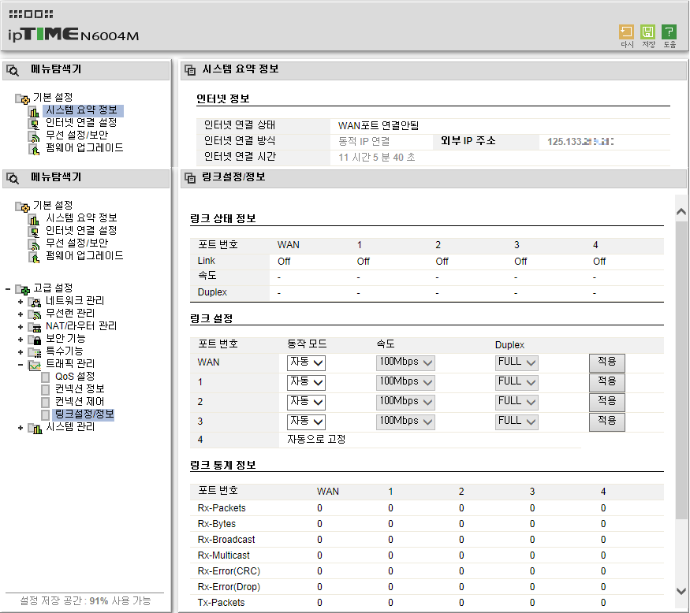Viewport: 690px width, 613px height.
Task: Open port 2 동작 모드 dropdown
Action: pyautogui.click(x=306, y=402)
